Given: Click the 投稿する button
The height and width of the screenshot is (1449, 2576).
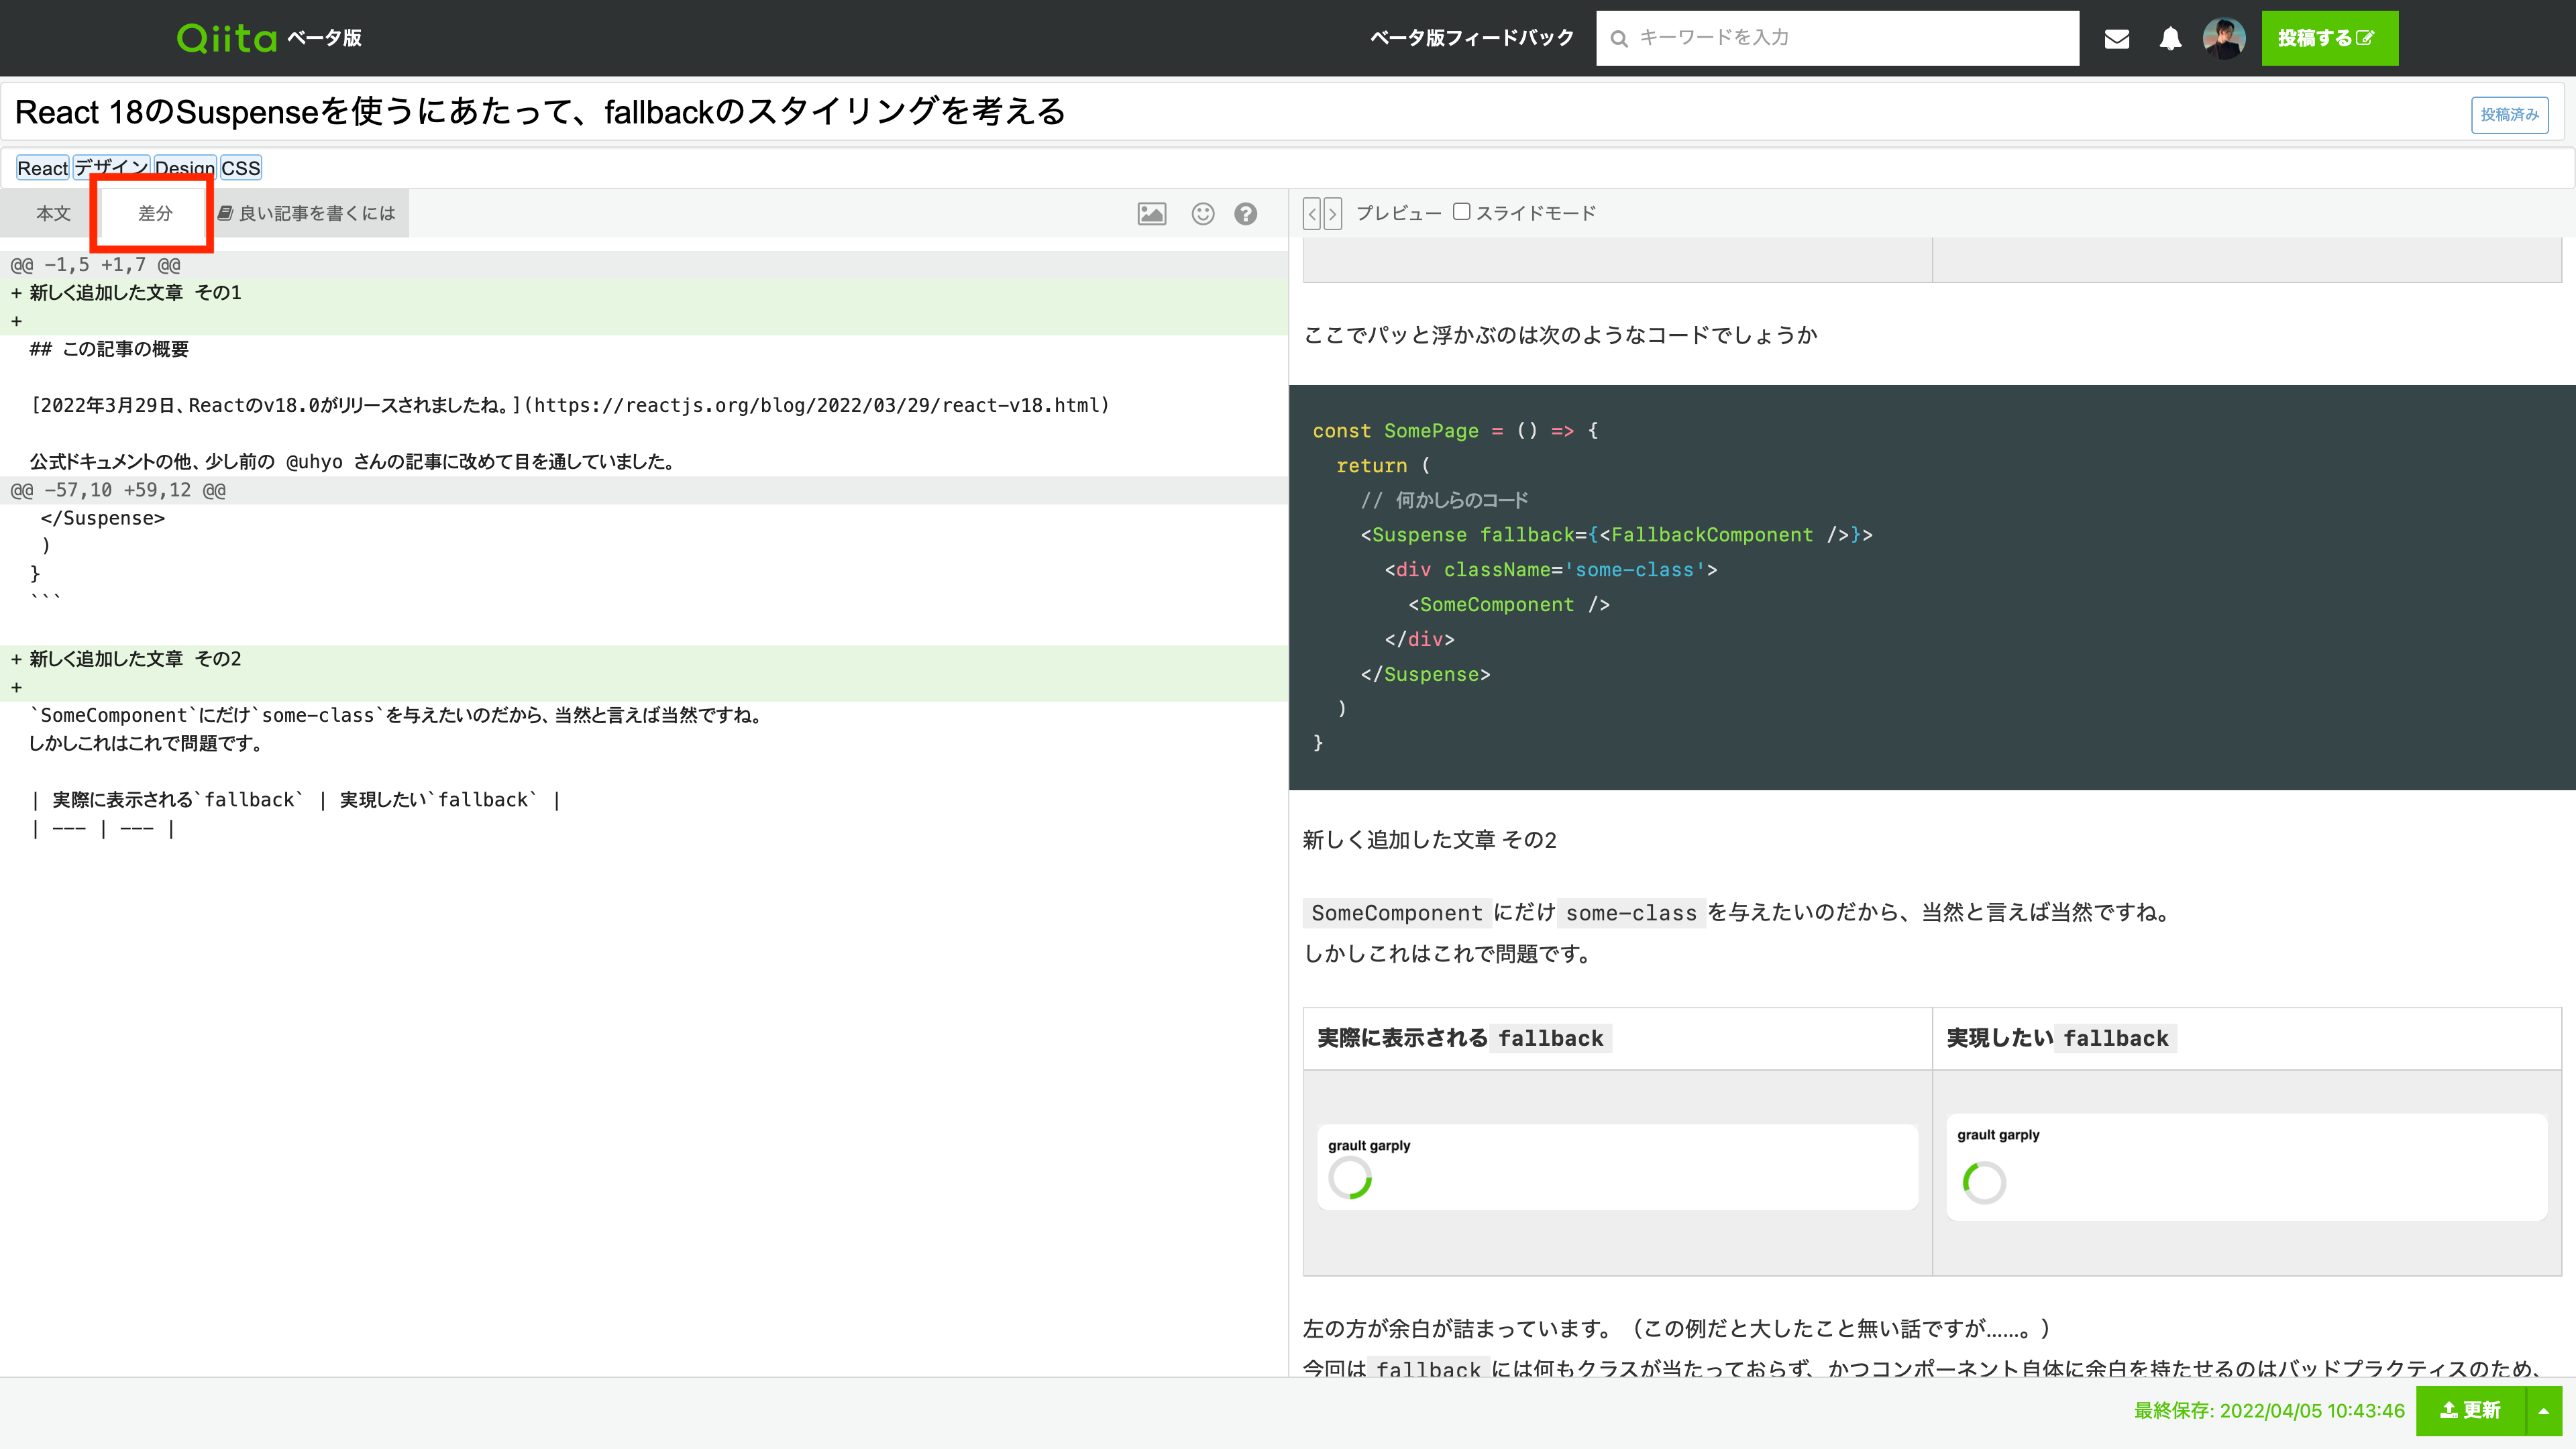Looking at the screenshot, I should [x=2329, y=38].
